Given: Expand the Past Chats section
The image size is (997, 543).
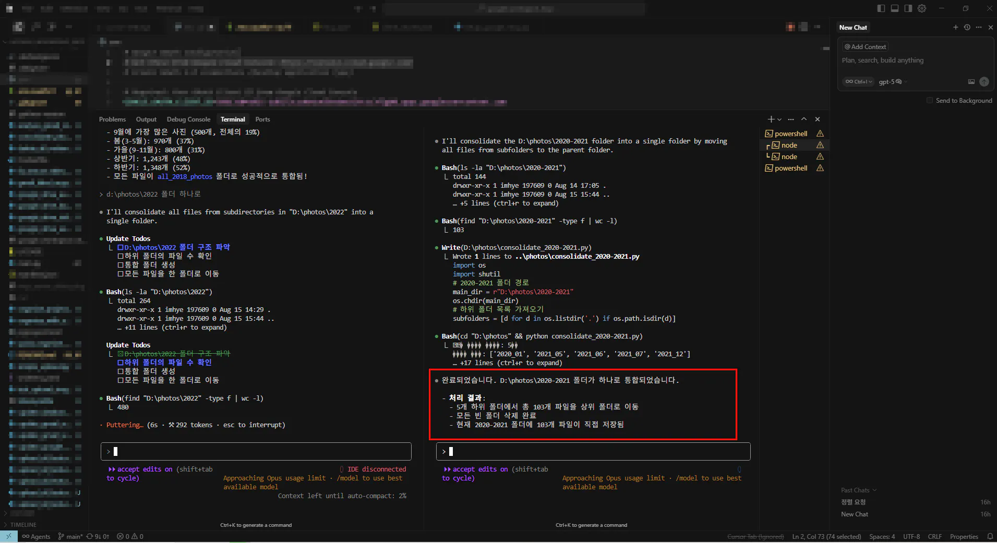Looking at the screenshot, I should (858, 490).
